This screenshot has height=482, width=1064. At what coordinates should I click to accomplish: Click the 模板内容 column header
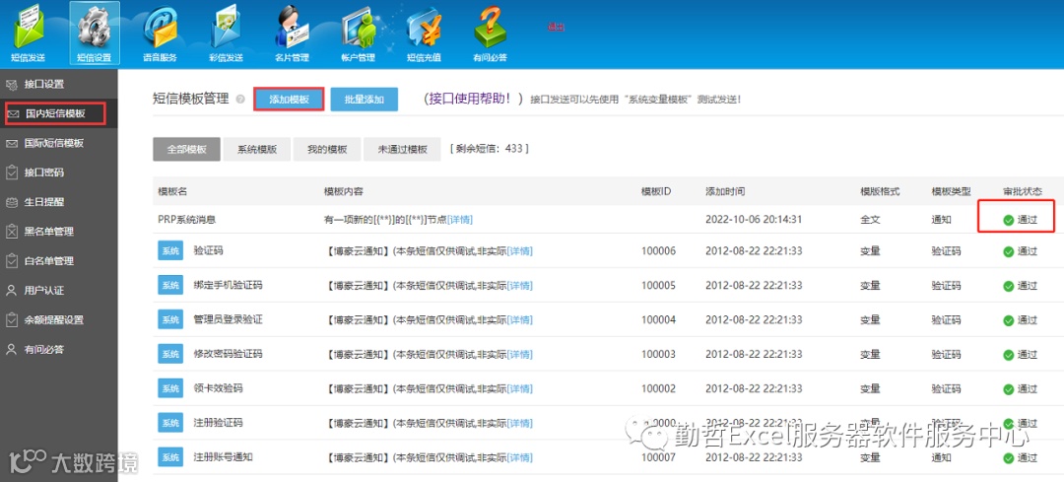(x=344, y=191)
